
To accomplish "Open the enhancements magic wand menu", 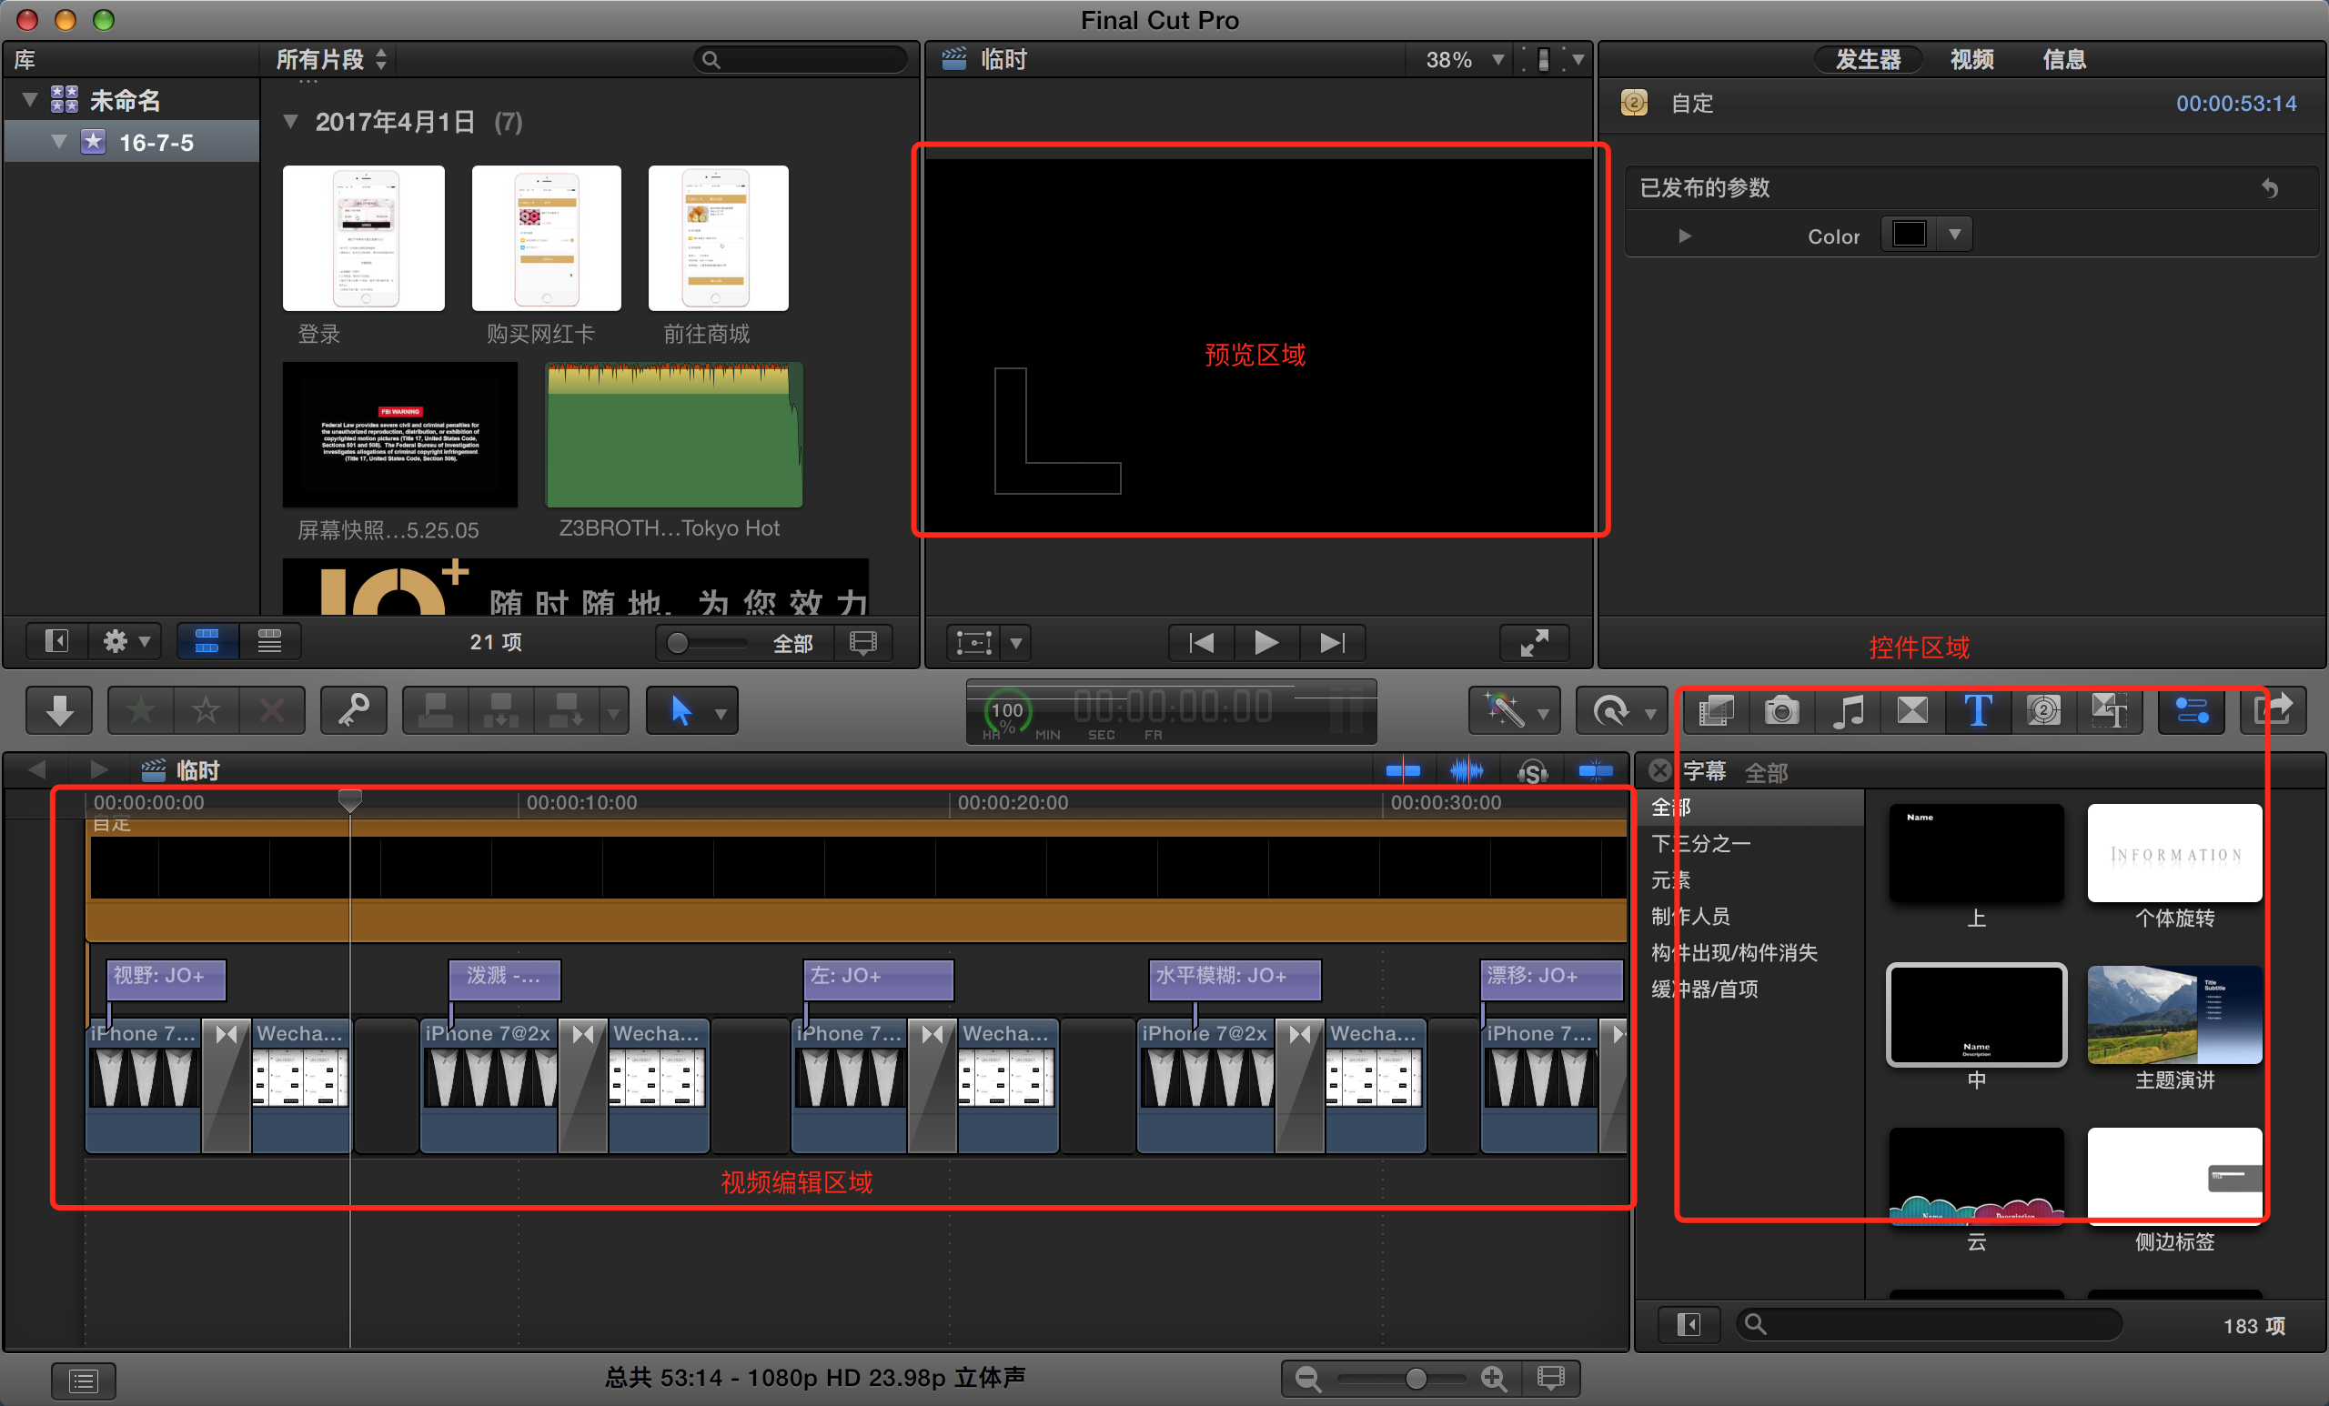I will [1514, 710].
